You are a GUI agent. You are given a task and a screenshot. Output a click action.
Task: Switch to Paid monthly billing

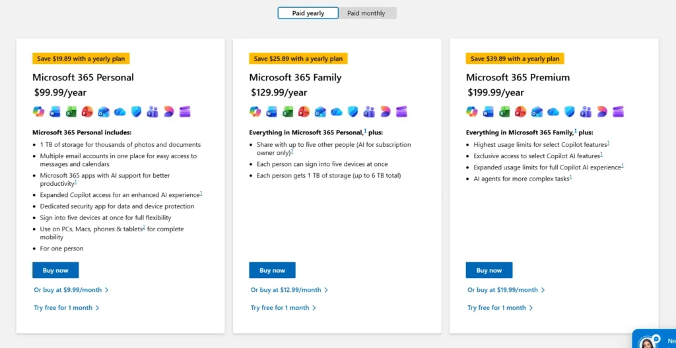[366, 13]
